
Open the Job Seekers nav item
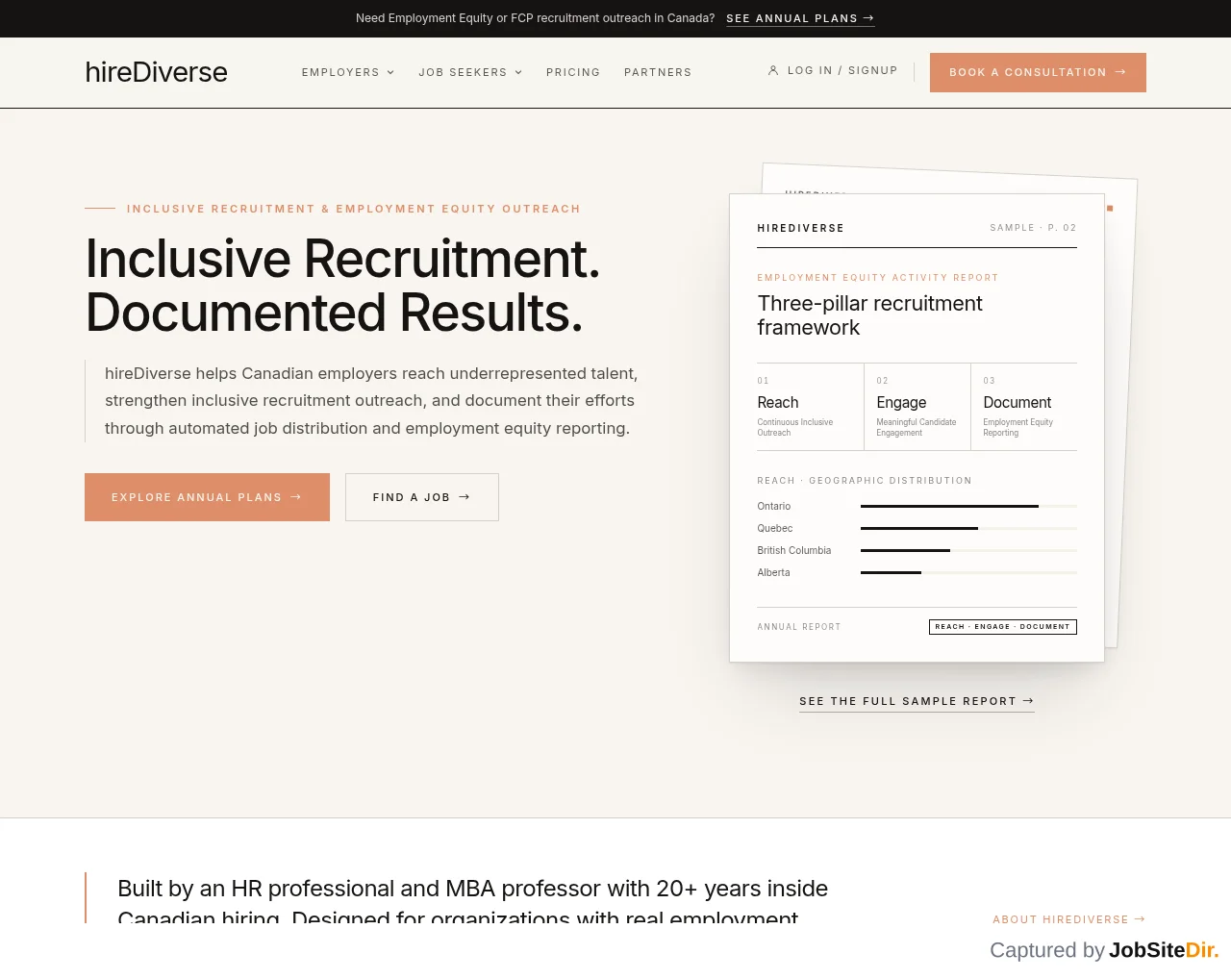tap(470, 72)
